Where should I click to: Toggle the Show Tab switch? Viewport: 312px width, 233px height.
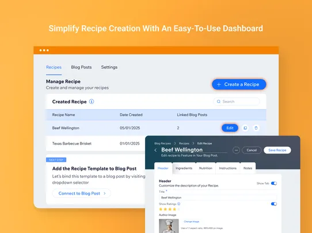click(274, 183)
